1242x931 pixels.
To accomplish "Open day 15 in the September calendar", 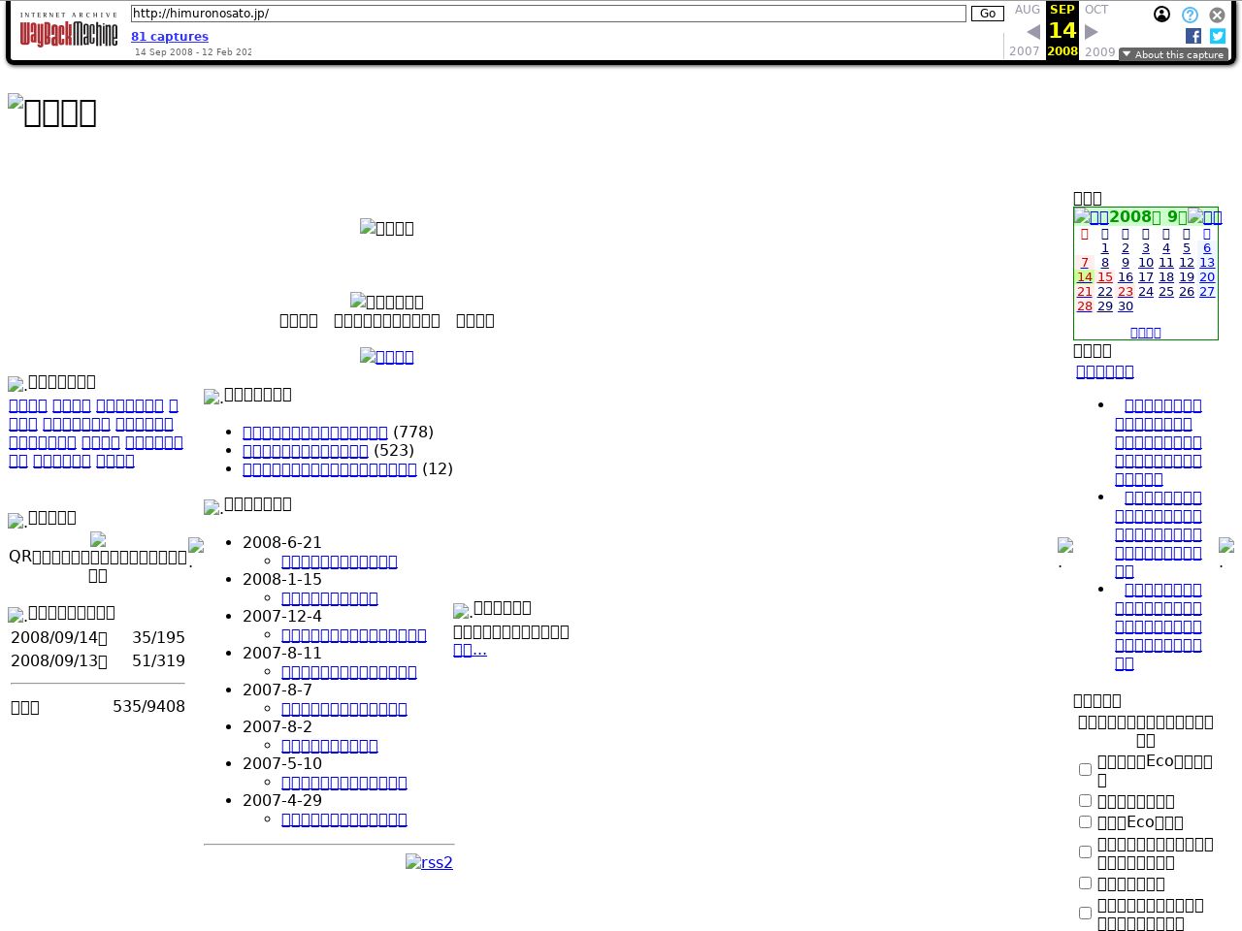I will [x=1104, y=277].
